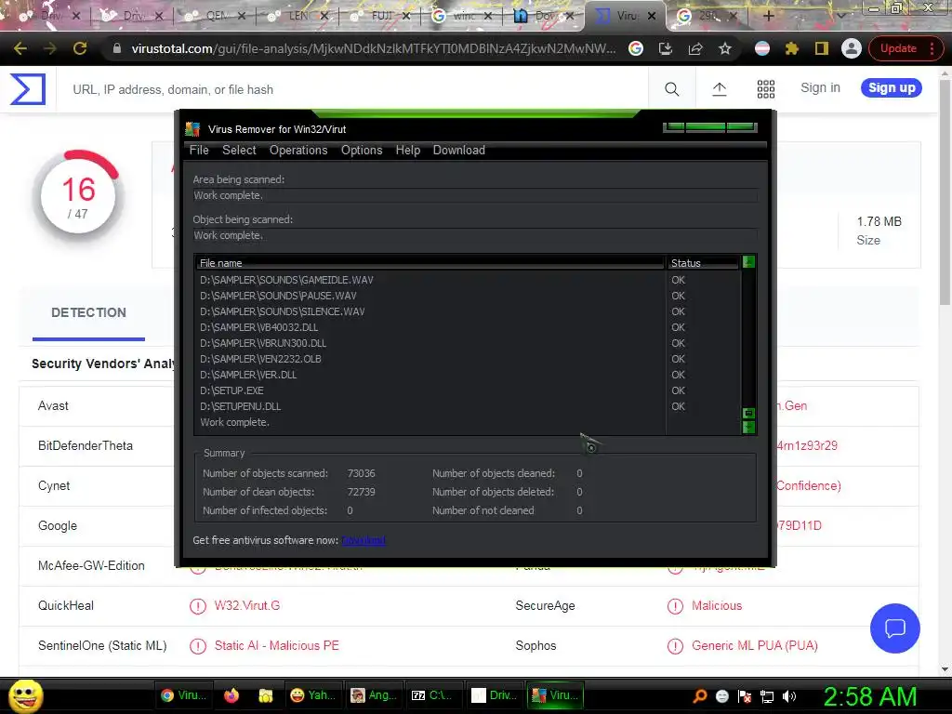Open the folder icon in taskbar
Screen dimensions: 952x714
click(x=265, y=695)
